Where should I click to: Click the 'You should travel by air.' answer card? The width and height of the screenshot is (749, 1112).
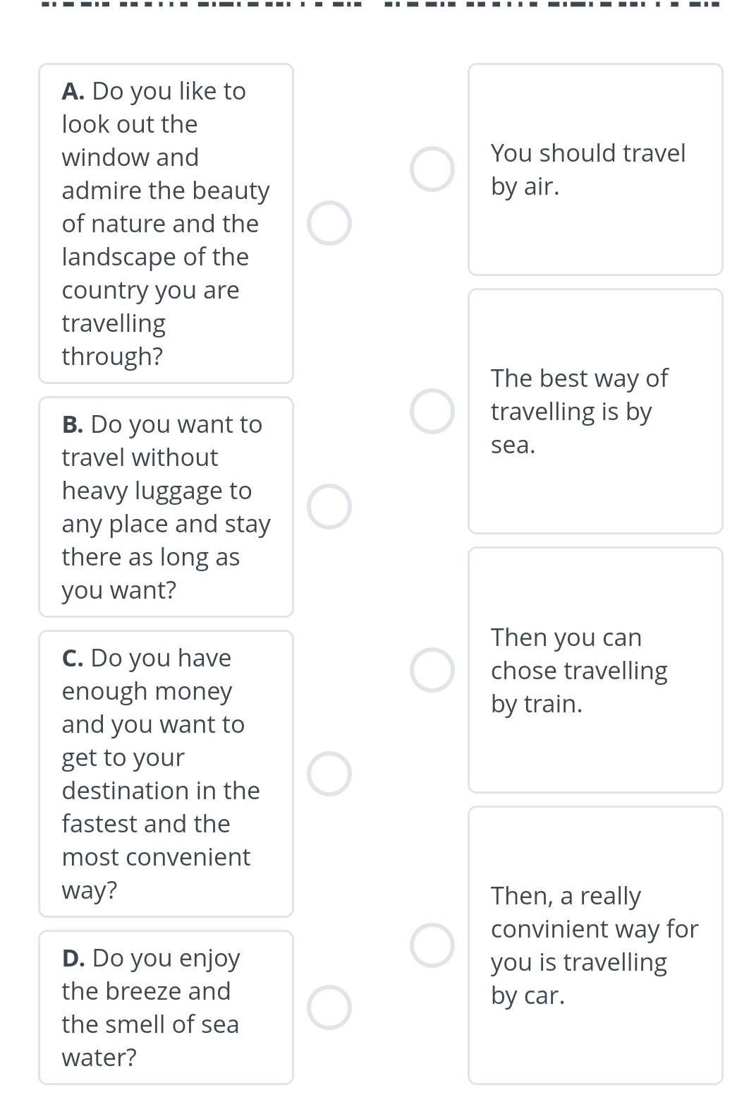595,169
